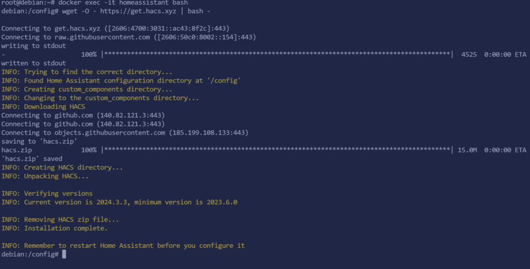Click the raw.githubusercontent.com connecting line
This screenshot has height=269, width=530.
tap(129, 37)
